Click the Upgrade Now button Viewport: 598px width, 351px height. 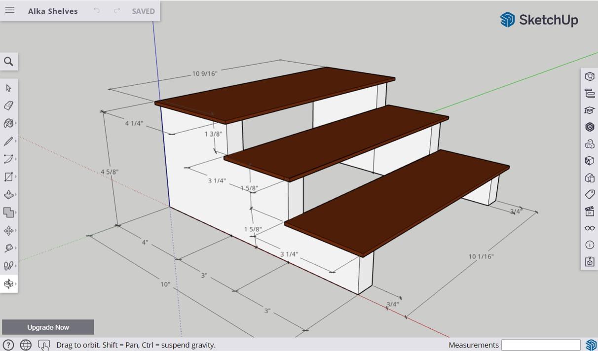point(48,327)
